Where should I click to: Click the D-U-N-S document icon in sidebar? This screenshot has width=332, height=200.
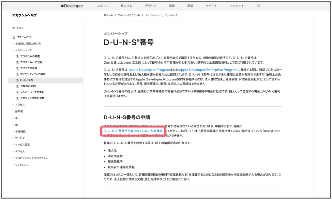17,80
